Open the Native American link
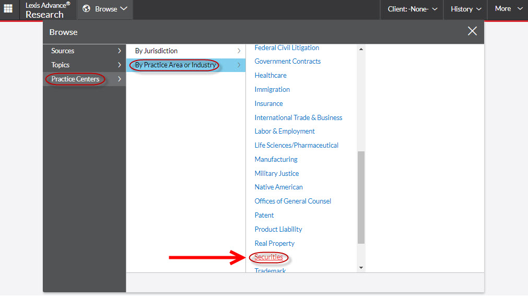This screenshot has width=528, height=298. 278,187
